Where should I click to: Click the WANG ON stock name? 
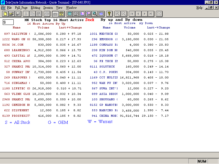pos(21,39)
